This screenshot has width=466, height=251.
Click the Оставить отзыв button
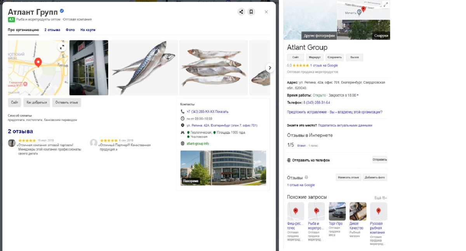click(x=67, y=103)
